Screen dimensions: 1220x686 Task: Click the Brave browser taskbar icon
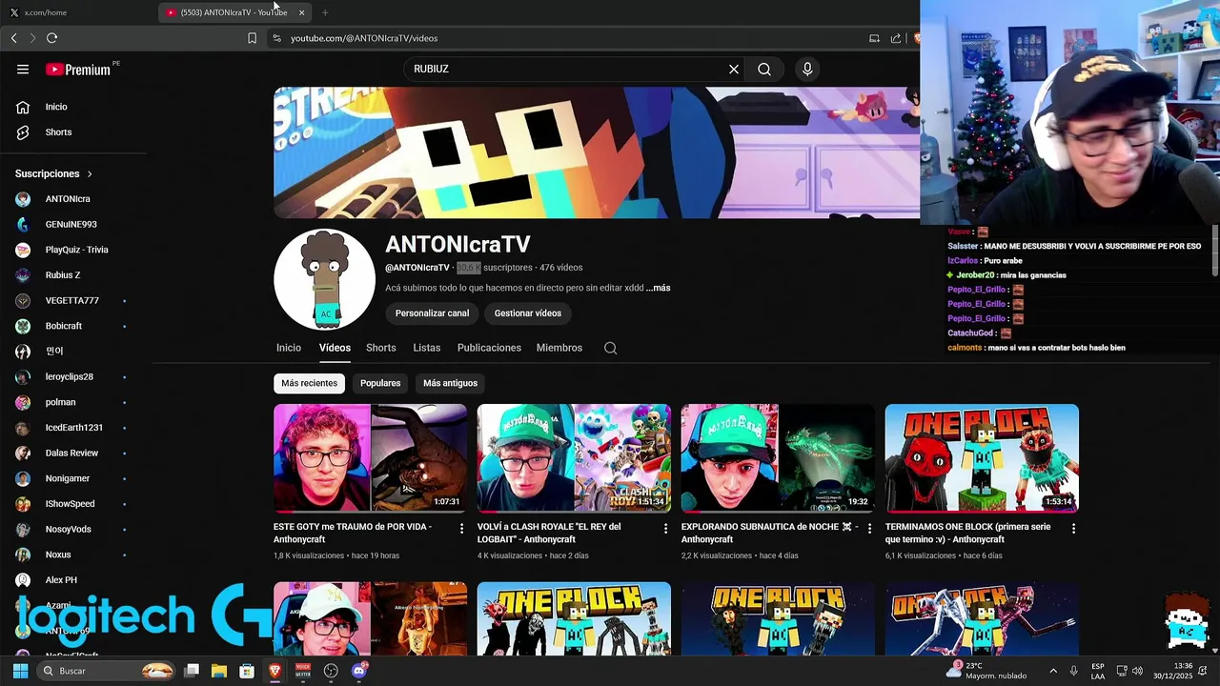tap(275, 671)
